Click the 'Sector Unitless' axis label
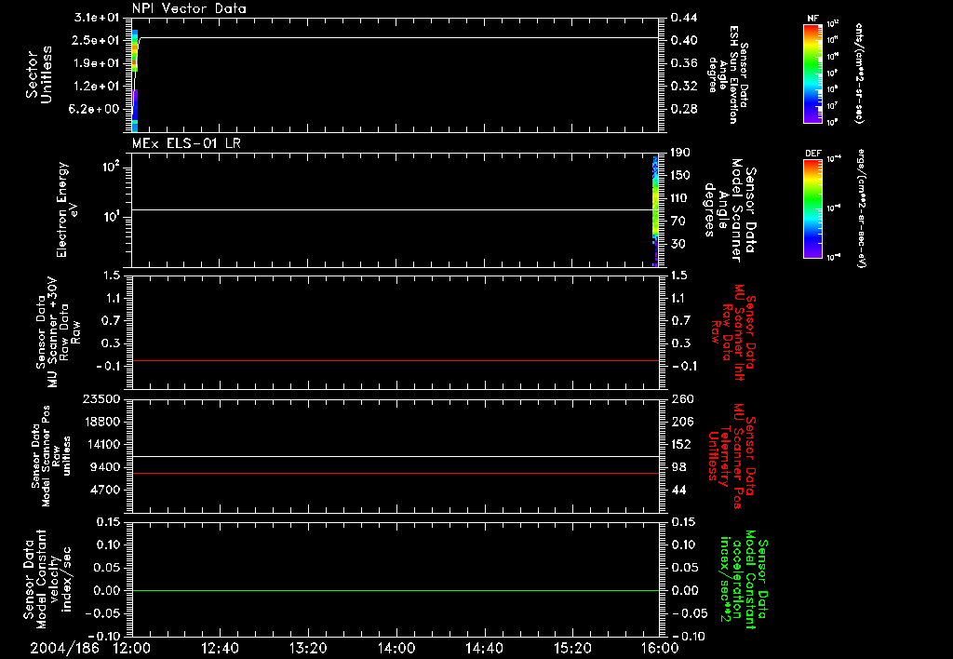This screenshot has width=953, height=659. pyautogui.click(x=39, y=74)
